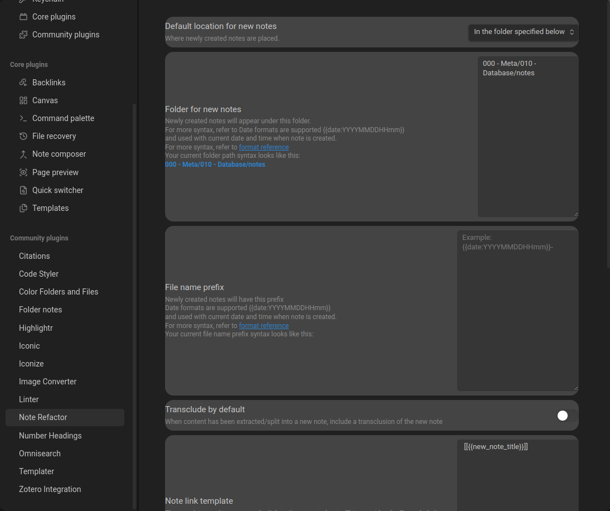The width and height of the screenshot is (610, 511).
Task: Click the File name prefix text area
Action: click(517, 311)
